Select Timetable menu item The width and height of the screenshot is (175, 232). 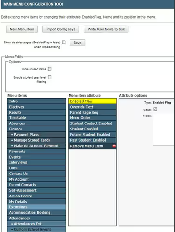point(37,118)
